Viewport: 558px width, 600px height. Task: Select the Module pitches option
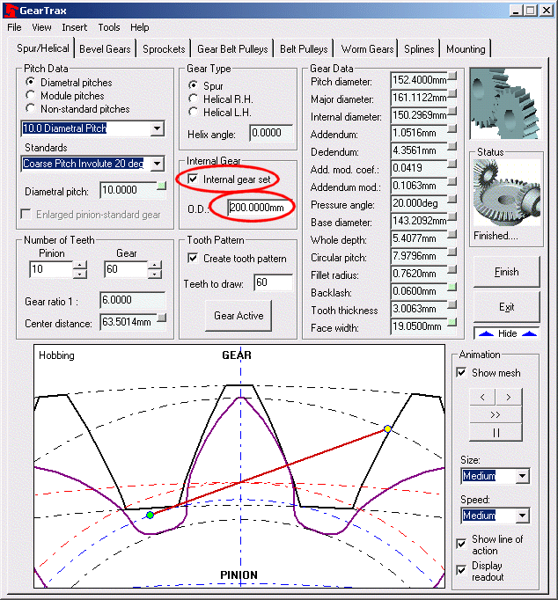pos(31,95)
